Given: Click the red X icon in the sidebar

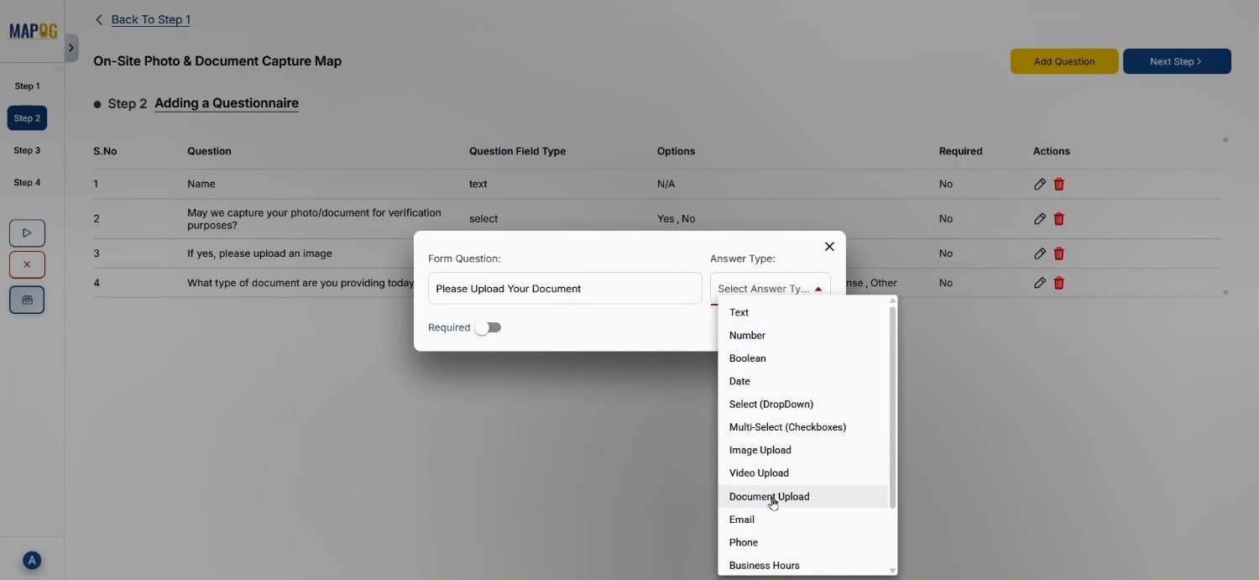Looking at the screenshot, I should pyautogui.click(x=27, y=264).
